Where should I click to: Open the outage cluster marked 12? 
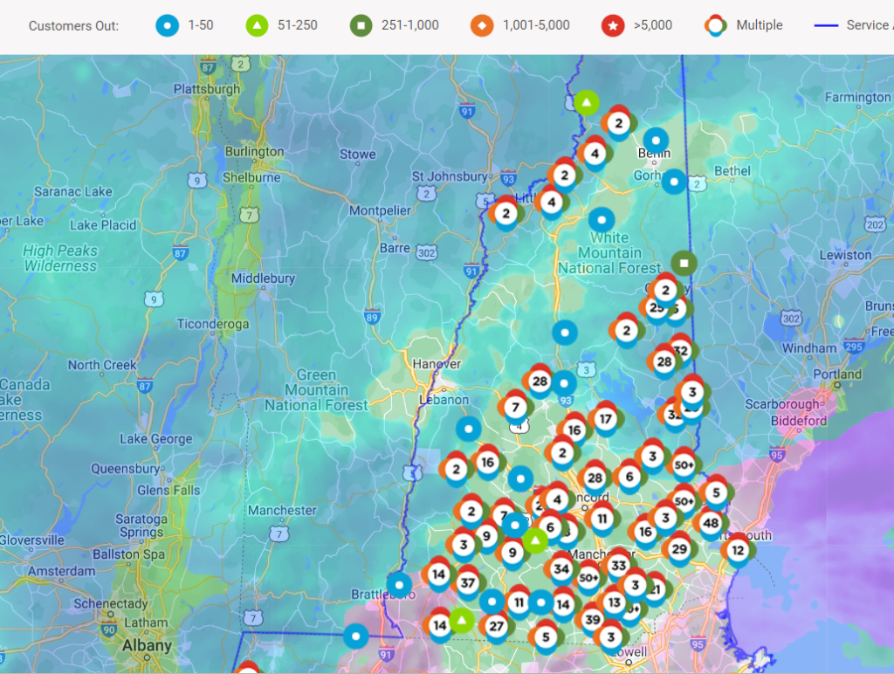click(x=738, y=550)
